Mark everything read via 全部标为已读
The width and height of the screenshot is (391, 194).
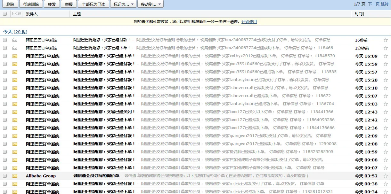pos(93,4)
